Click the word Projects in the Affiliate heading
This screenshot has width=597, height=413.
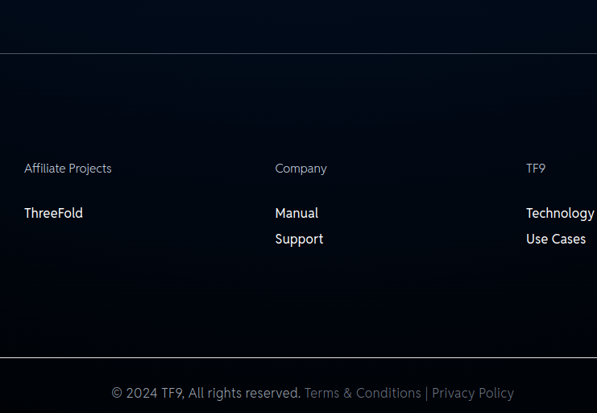pos(90,169)
